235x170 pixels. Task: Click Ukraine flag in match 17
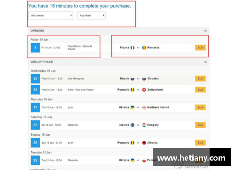[x=133, y=108]
